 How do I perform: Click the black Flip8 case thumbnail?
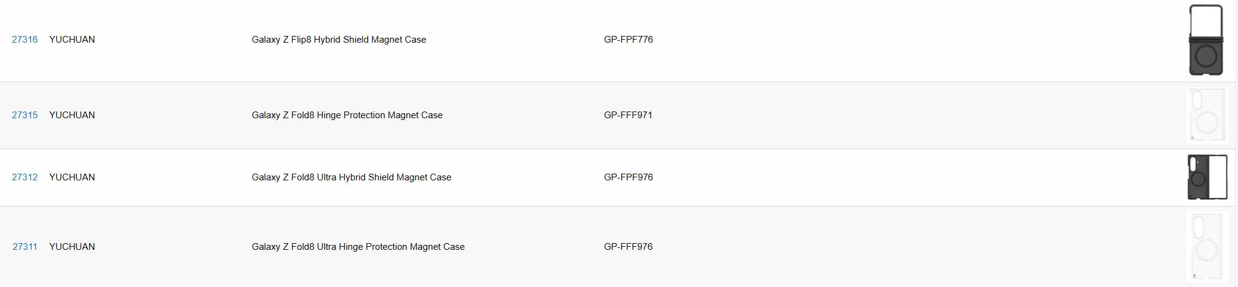tap(1206, 40)
